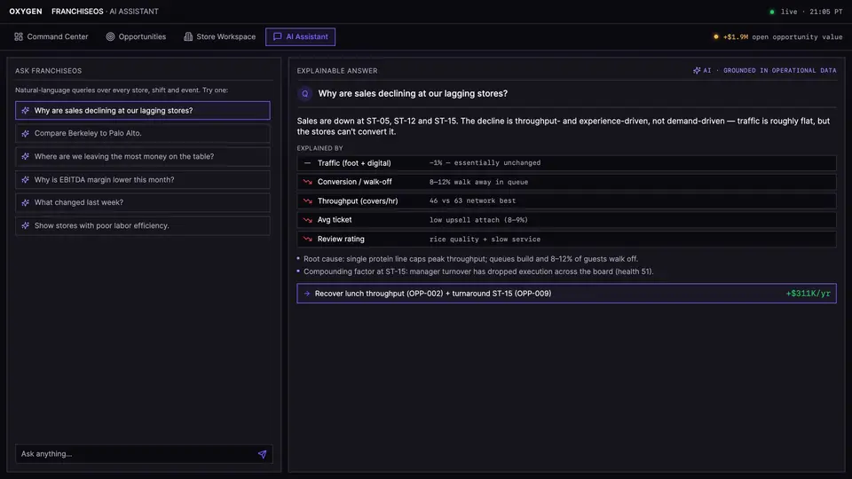The image size is (852, 479).
Task: Select 'Where are we leaving the most money' query
Action: pos(143,156)
